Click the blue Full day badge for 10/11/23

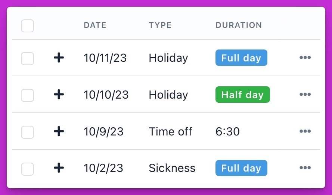click(241, 58)
